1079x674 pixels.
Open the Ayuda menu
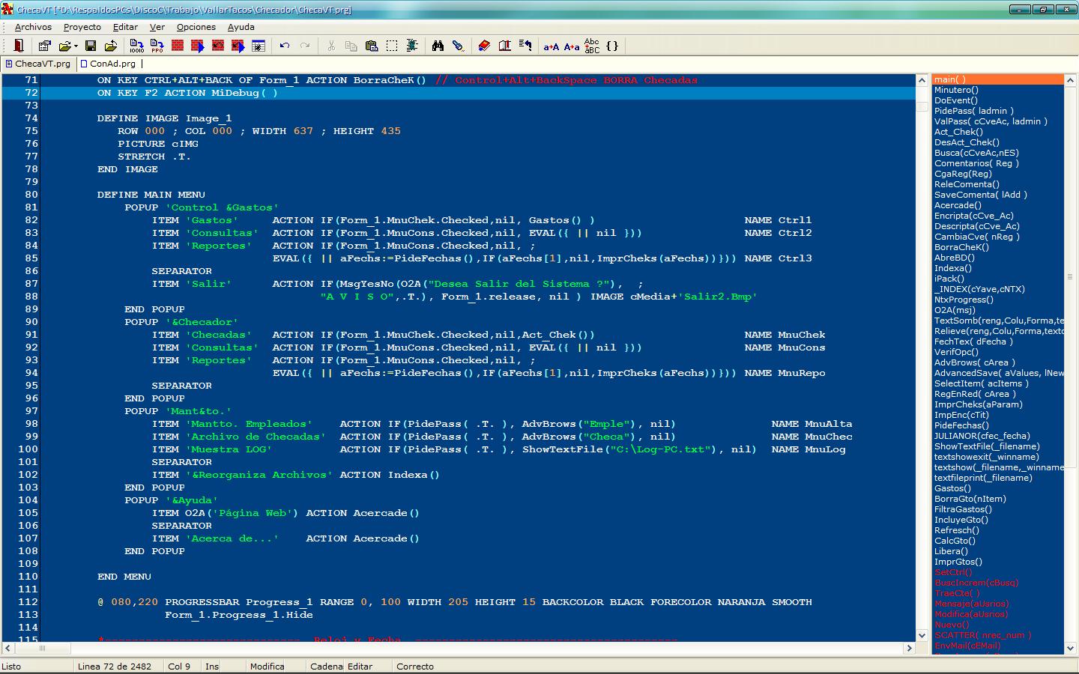click(241, 27)
